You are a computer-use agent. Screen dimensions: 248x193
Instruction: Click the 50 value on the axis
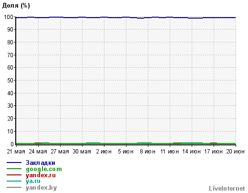coord(10,81)
